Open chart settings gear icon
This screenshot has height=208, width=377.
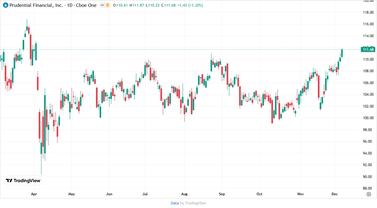[369, 194]
